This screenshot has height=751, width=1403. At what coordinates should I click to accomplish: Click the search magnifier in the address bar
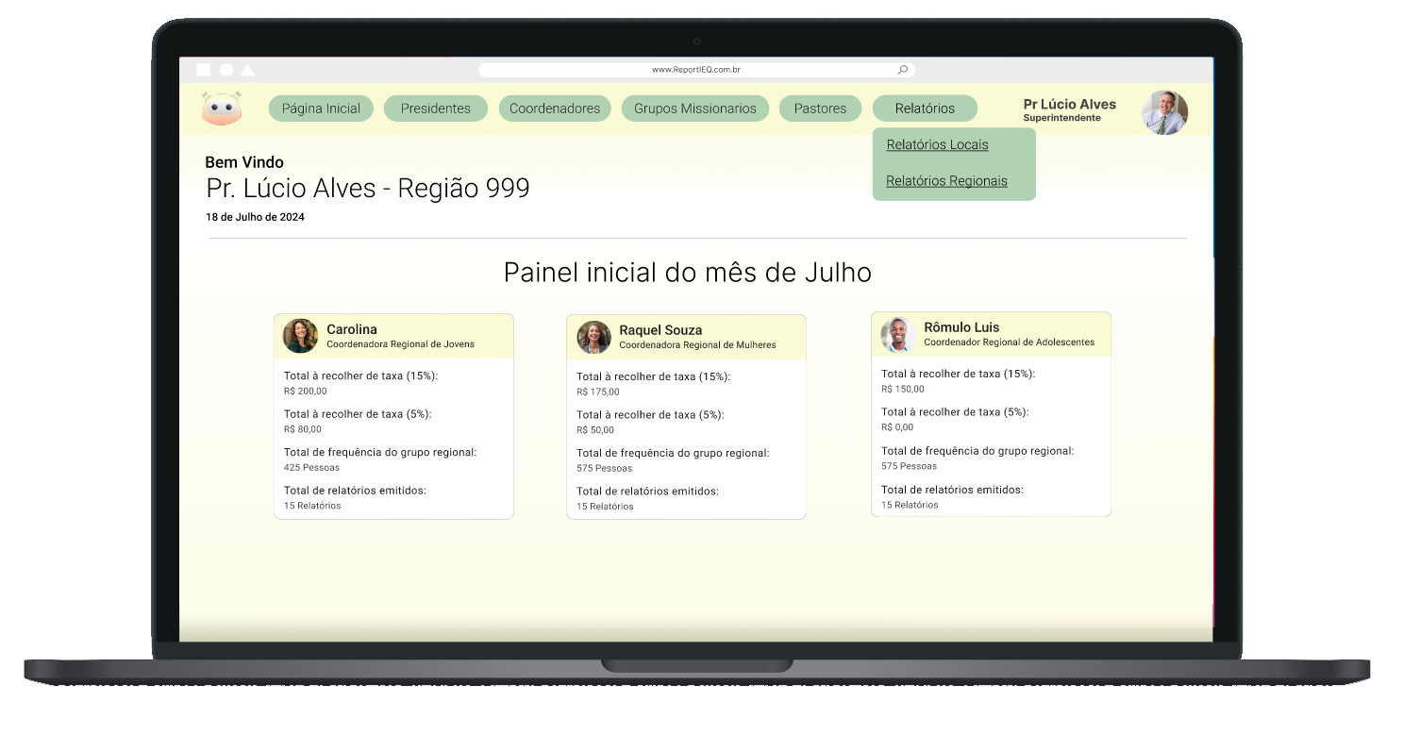coord(902,70)
